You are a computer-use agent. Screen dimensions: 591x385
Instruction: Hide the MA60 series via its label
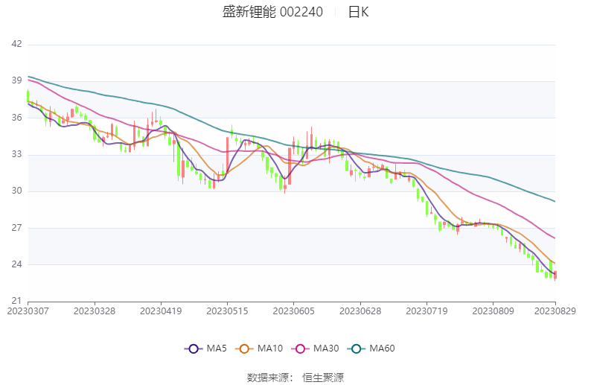[x=382, y=349]
